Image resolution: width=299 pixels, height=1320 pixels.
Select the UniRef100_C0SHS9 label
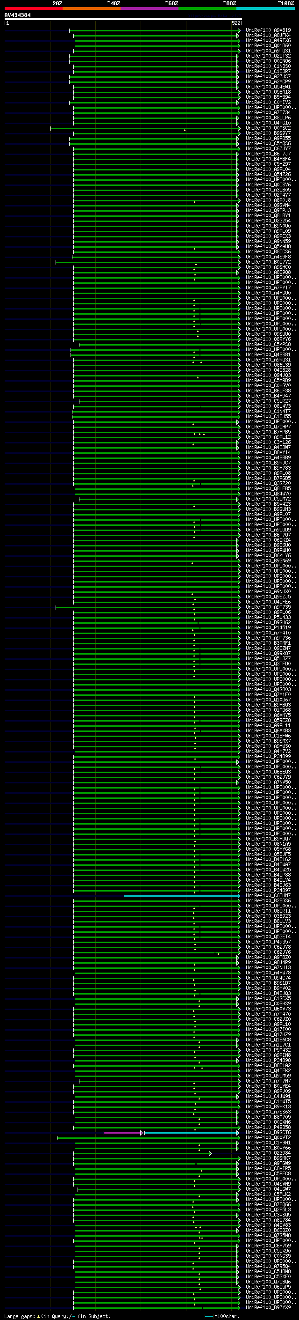(x=268, y=1003)
